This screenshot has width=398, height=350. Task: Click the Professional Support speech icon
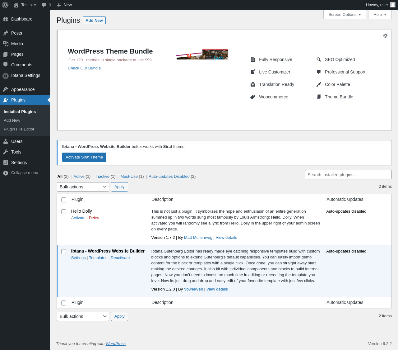[319, 72]
